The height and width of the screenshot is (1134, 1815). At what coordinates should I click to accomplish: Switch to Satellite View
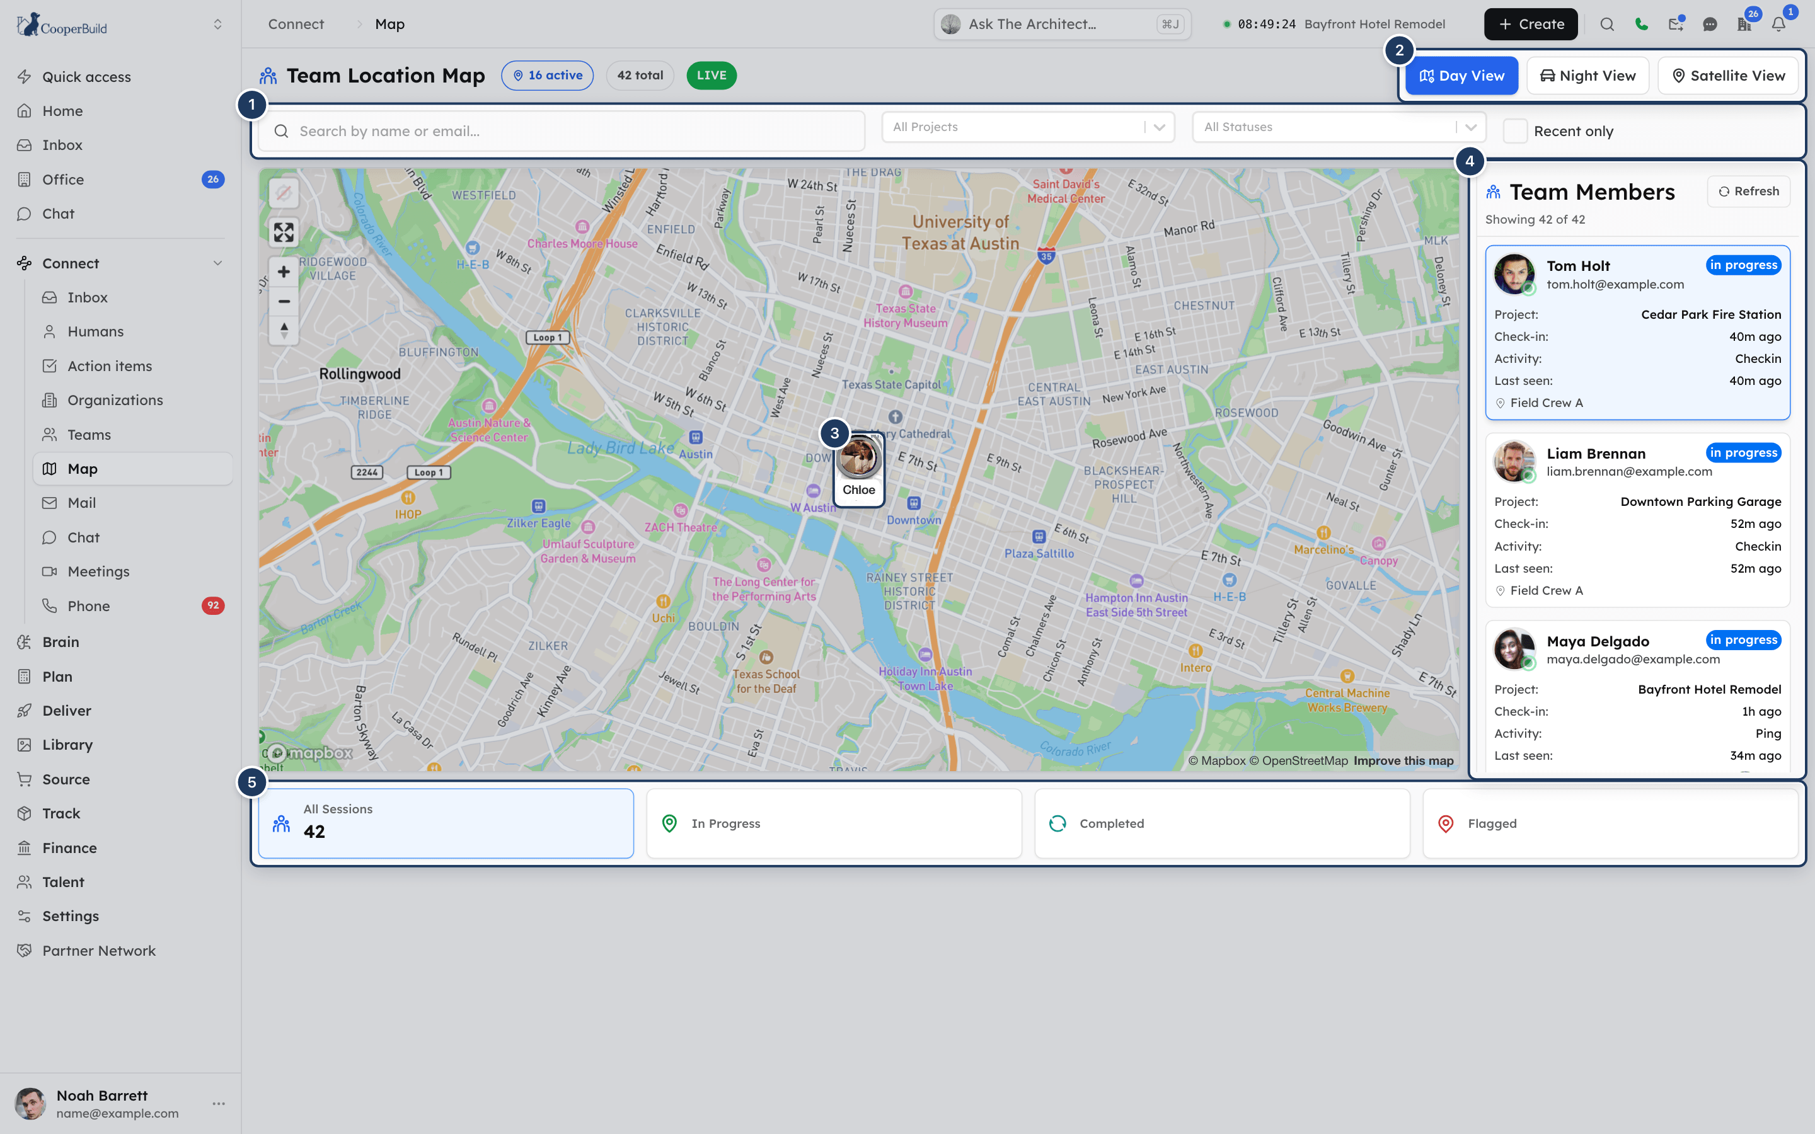pyautogui.click(x=1727, y=76)
